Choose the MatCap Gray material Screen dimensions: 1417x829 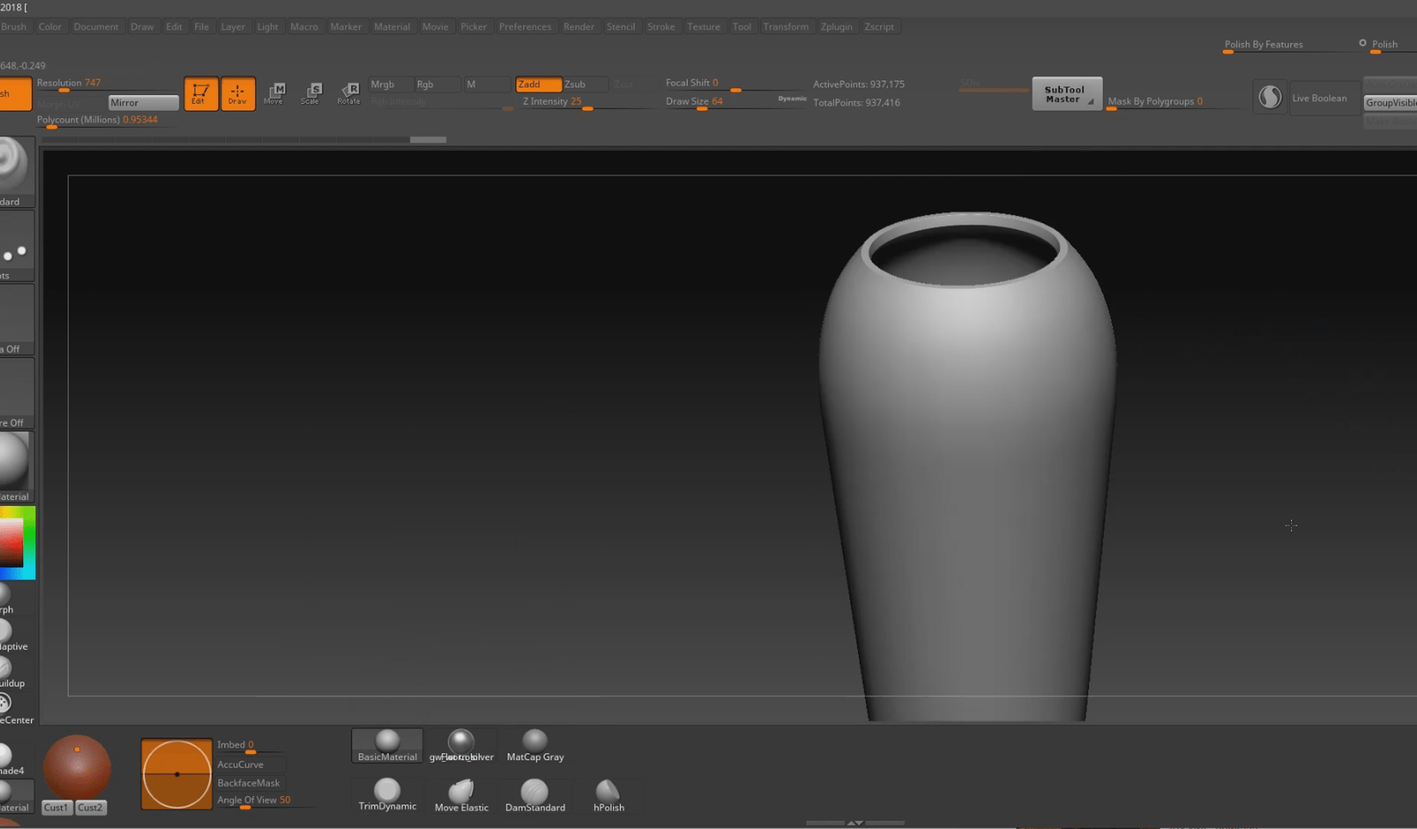click(x=535, y=745)
